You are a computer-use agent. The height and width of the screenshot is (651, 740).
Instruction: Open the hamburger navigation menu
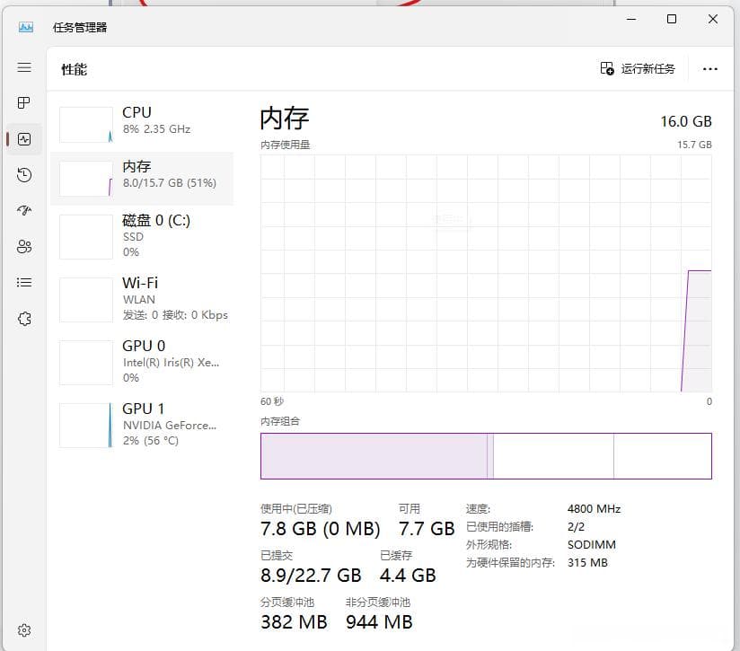pyautogui.click(x=24, y=67)
